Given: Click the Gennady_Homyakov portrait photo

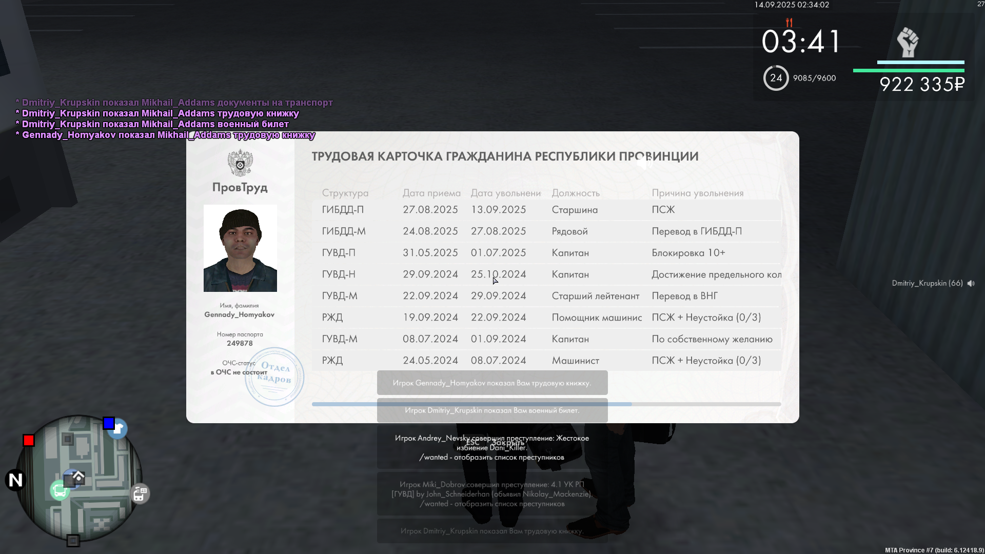Looking at the screenshot, I should coord(240,248).
